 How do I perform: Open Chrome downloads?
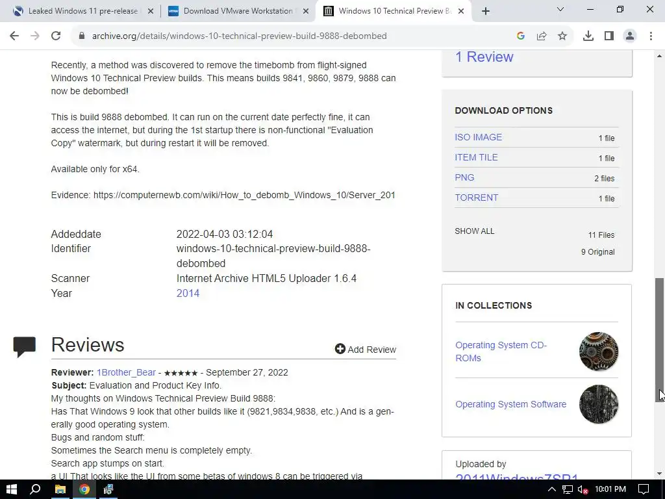pyautogui.click(x=588, y=36)
